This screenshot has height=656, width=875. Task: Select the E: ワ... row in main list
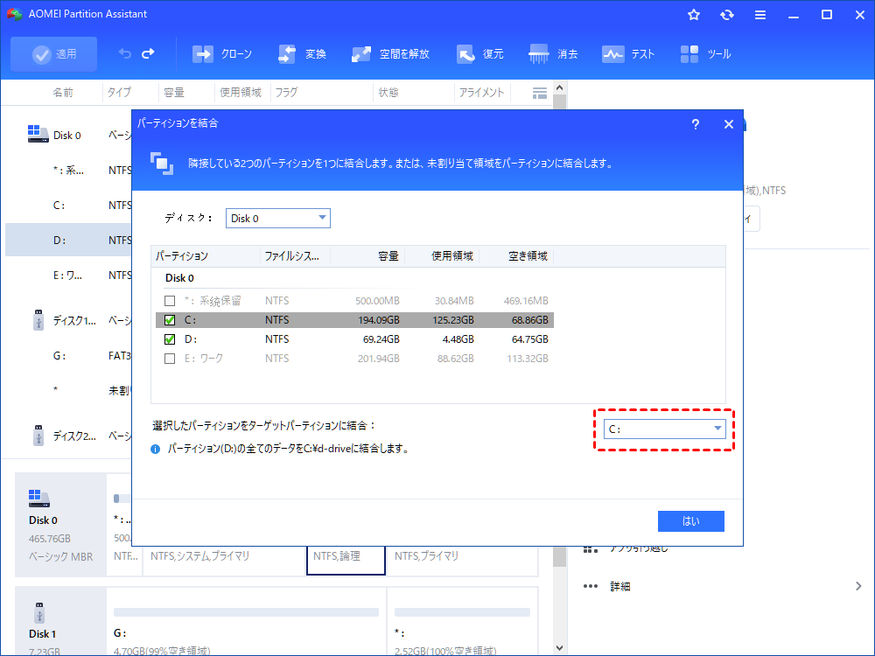(68, 275)
